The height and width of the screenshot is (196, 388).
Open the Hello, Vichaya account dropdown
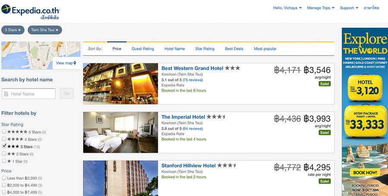pyautogui.click(x=287, y=8)
